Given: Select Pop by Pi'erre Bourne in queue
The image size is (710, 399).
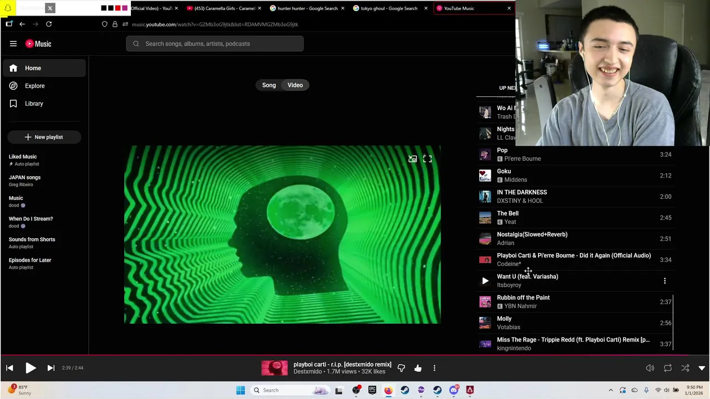Looking at the screenshot, I should click(575, 155).
